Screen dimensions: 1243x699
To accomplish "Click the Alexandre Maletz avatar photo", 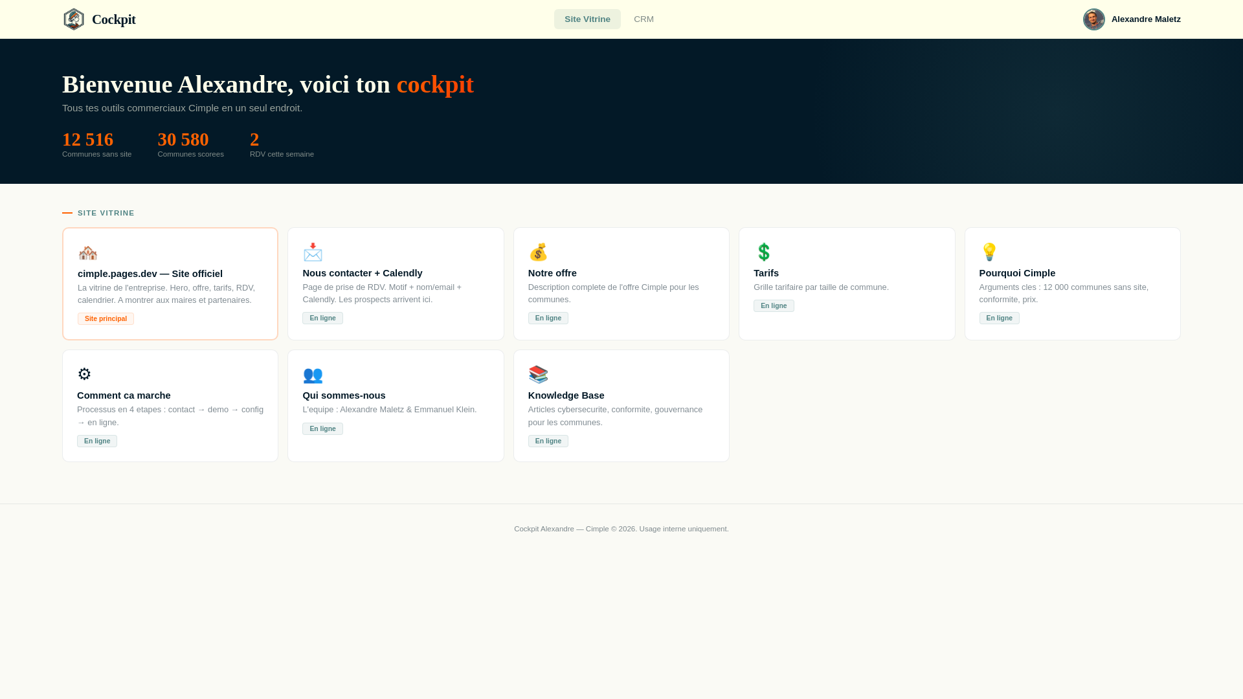I will [x=1094, y=19].
